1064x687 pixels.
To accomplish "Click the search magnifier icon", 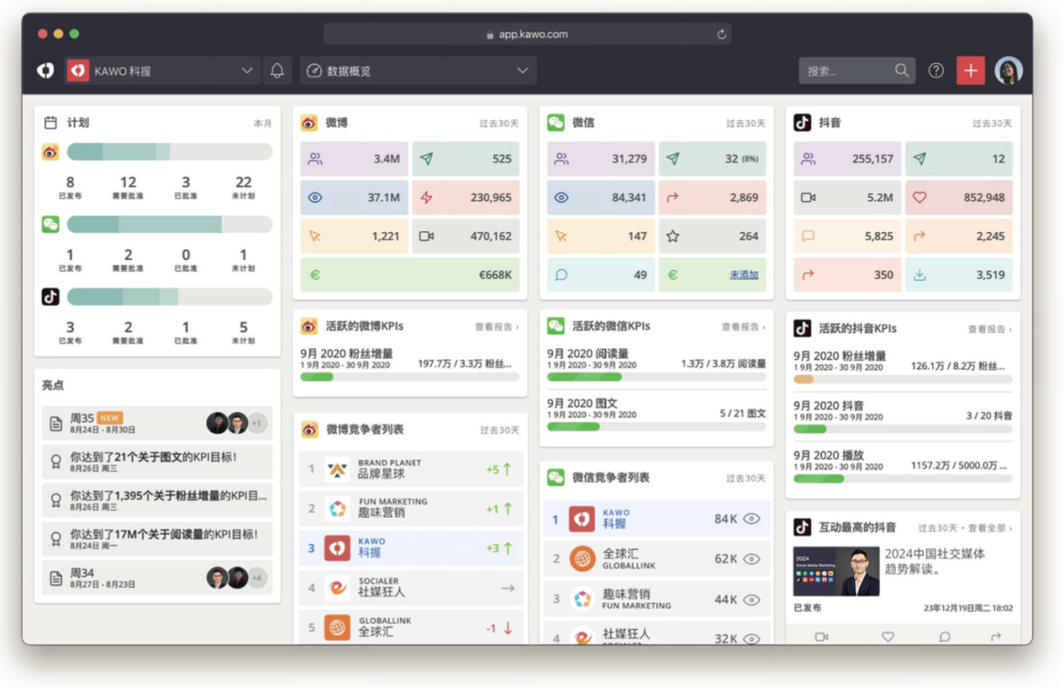I will point(901,71).
